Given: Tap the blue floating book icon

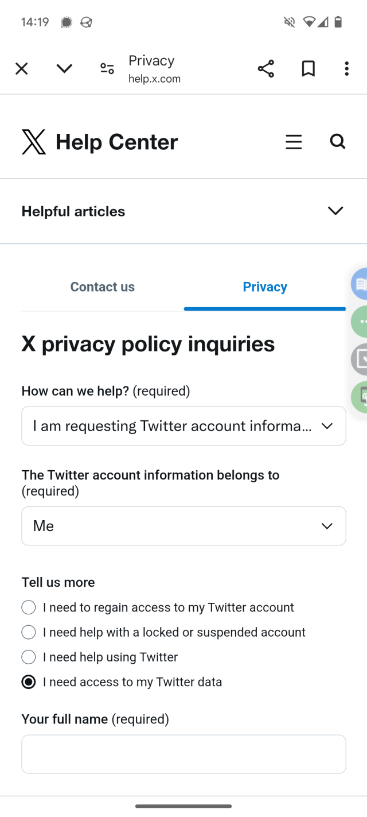Looking at the screenshot, I should [x=360, y=284].
